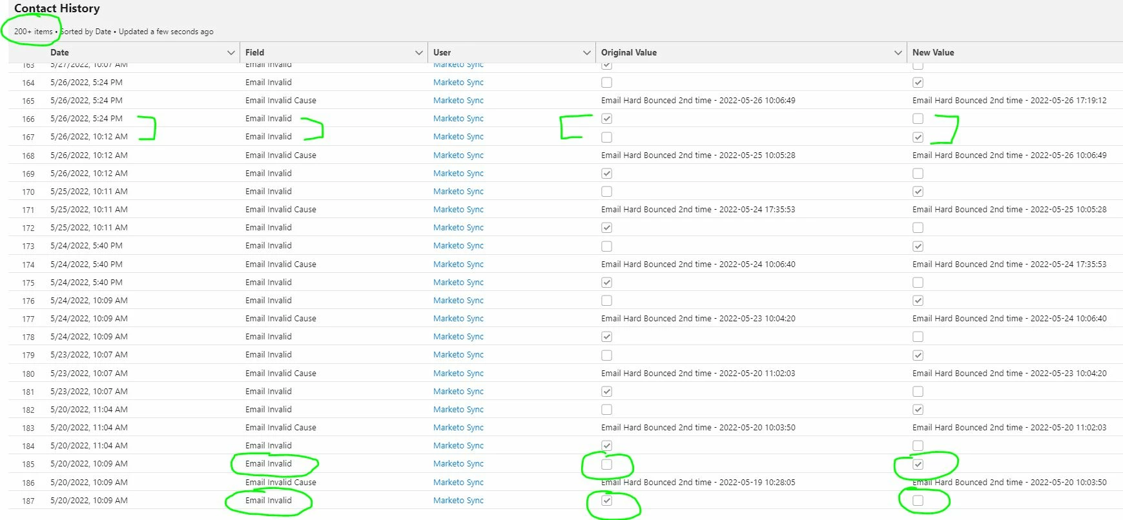Click row number 184
This screenshot has width=1123, height=520.
pos(28,446)
